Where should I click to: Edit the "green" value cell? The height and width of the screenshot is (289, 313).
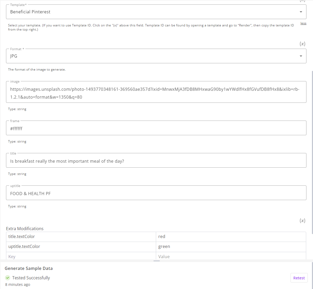[x=230, y=247]
